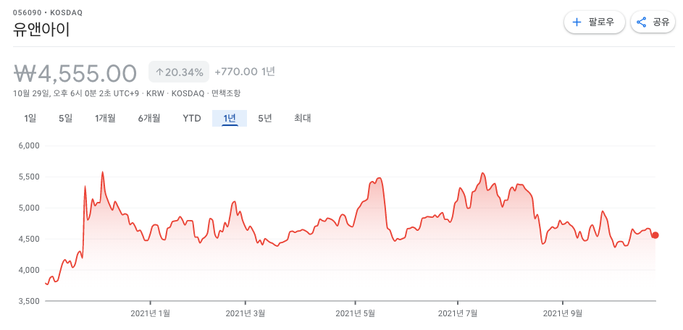This screenshot has height=330, width=683.
Task: Open the 면책조항 disclaimer link
Action: tap(226, 93)
